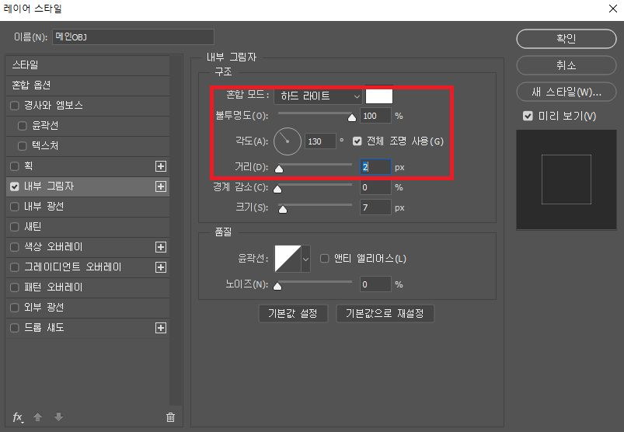Click the 거리 value field
Screen dimensions: 624x432
[375, 167]
